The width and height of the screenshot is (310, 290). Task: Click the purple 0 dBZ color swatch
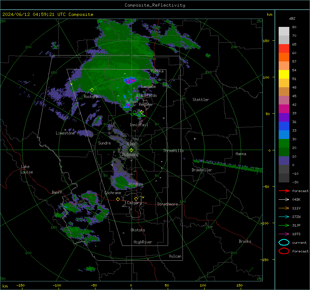[284, 161]
